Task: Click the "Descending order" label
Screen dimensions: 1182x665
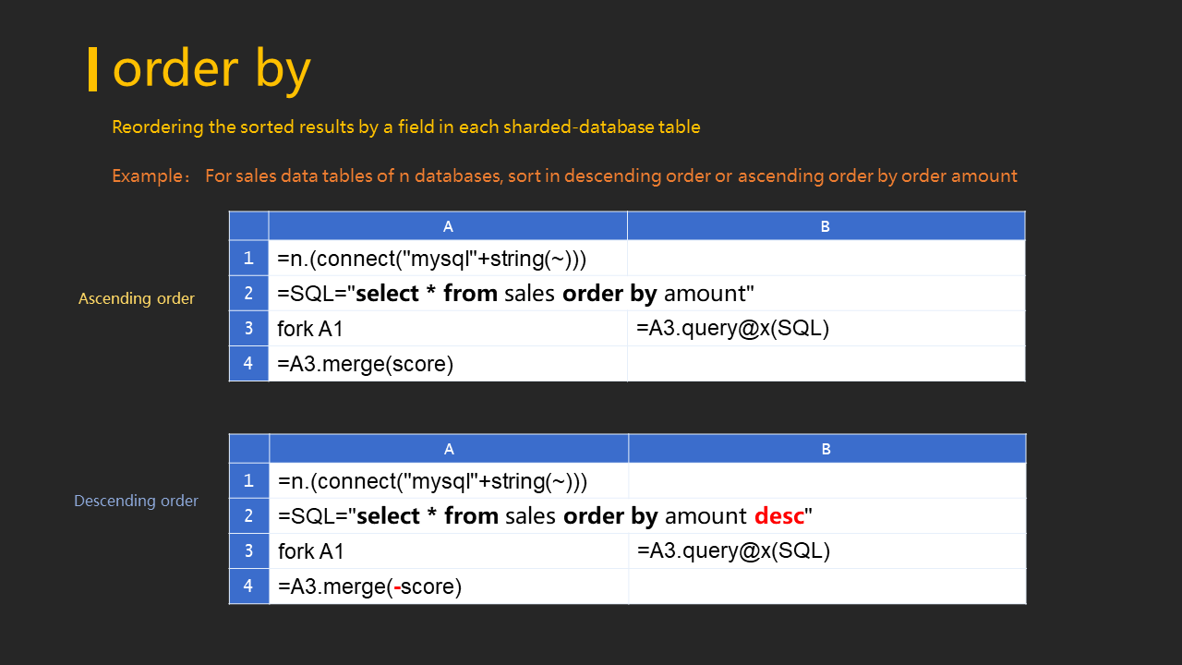Action: point(136,501)
